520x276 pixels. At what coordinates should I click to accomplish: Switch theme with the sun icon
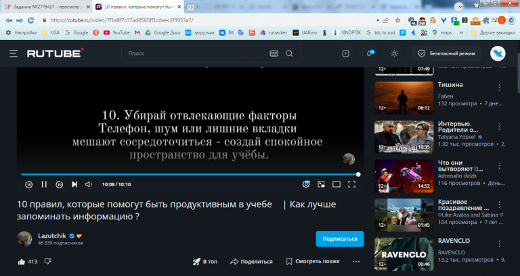click(x=394, y=53)
